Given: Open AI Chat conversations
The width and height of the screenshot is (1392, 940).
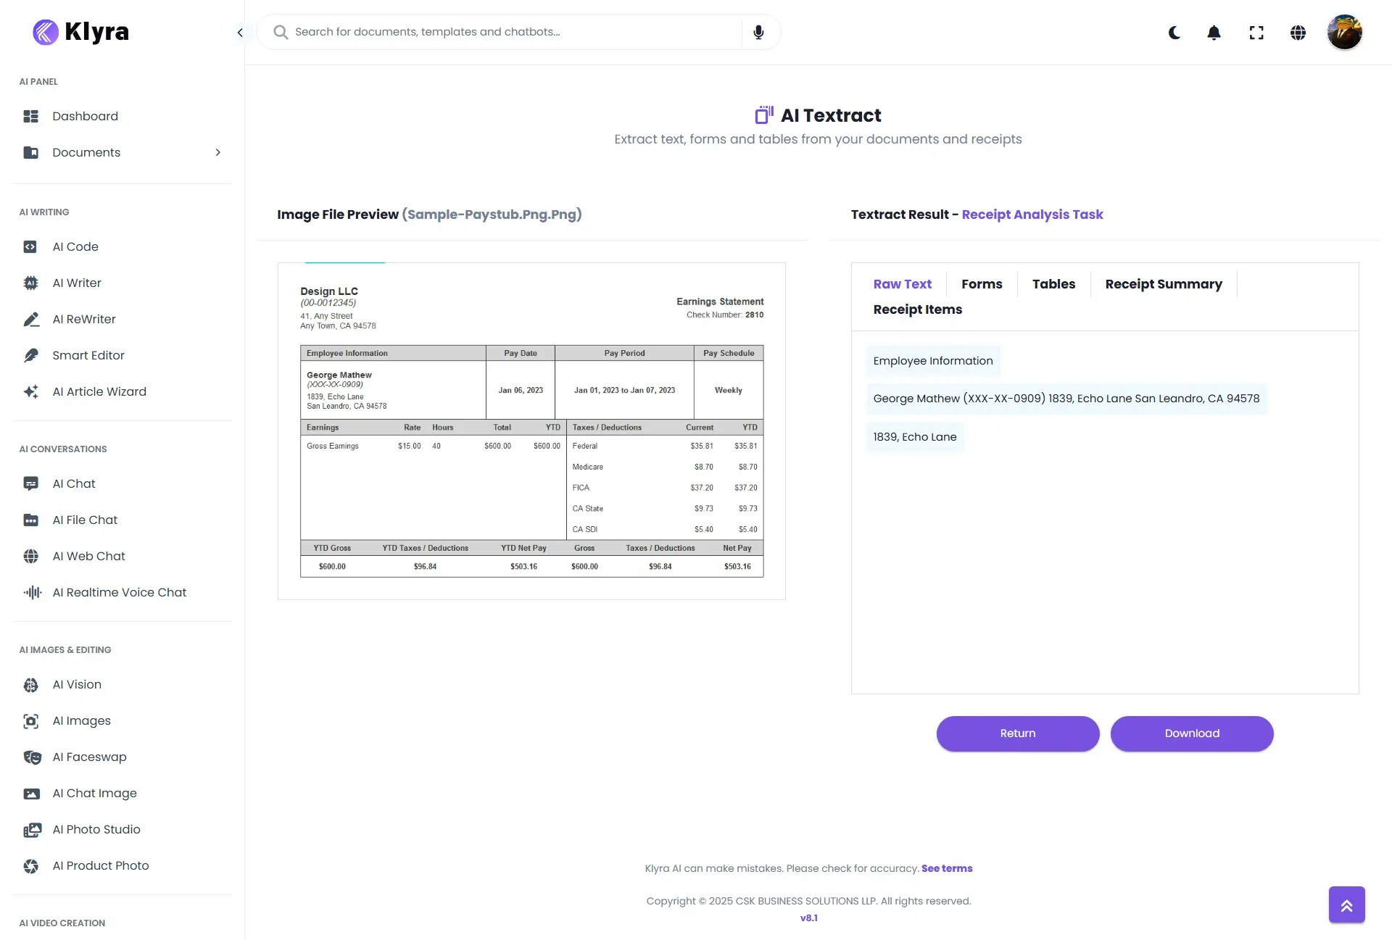Looking at the screenshot, I should point(73,483).
